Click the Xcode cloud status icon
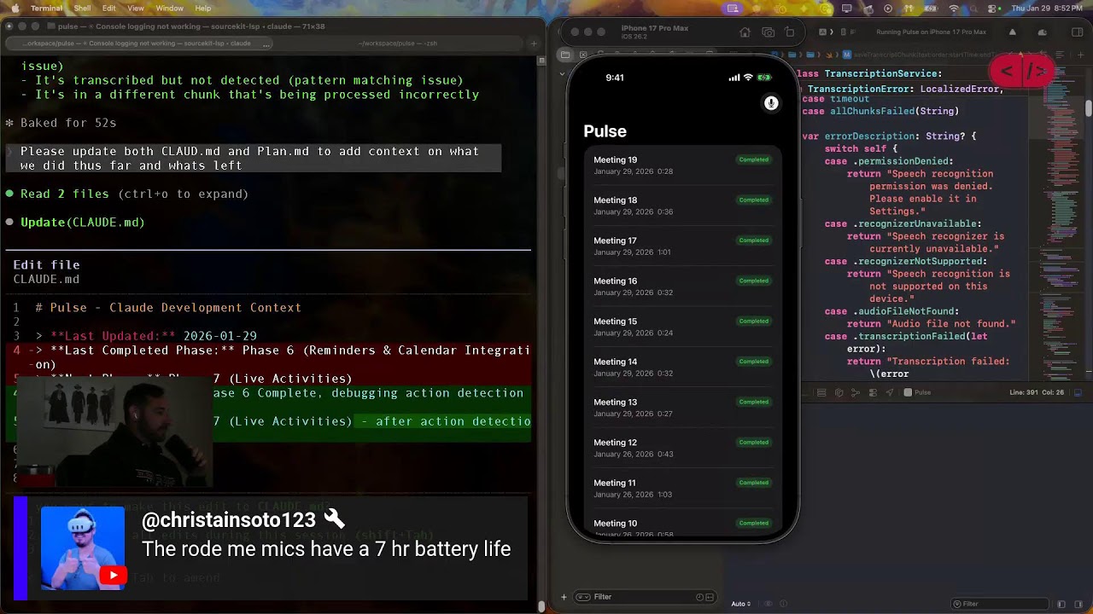 1043,32
